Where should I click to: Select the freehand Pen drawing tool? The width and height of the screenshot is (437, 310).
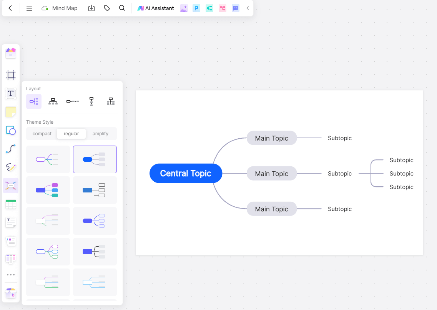pyautogui.click(x=10, y=167)
